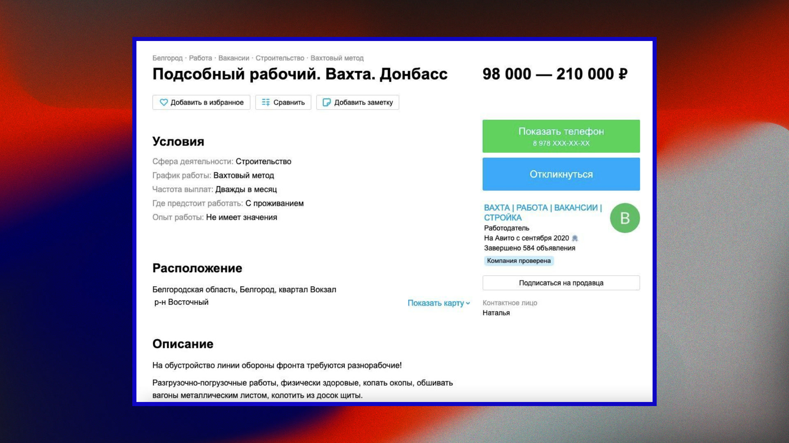The image size is (789, 443).
Task: Click the Сравнить button label
Action: click(x=289, y=103)
